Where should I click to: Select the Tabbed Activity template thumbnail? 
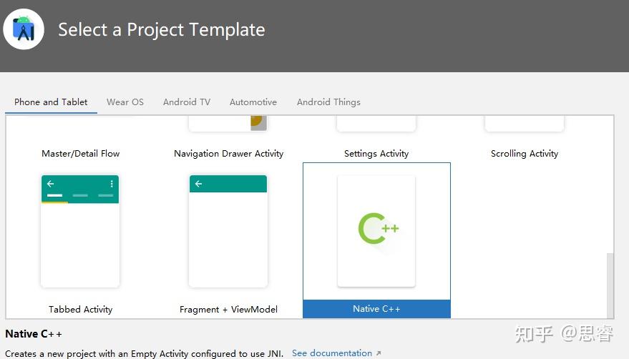[80, 231]
